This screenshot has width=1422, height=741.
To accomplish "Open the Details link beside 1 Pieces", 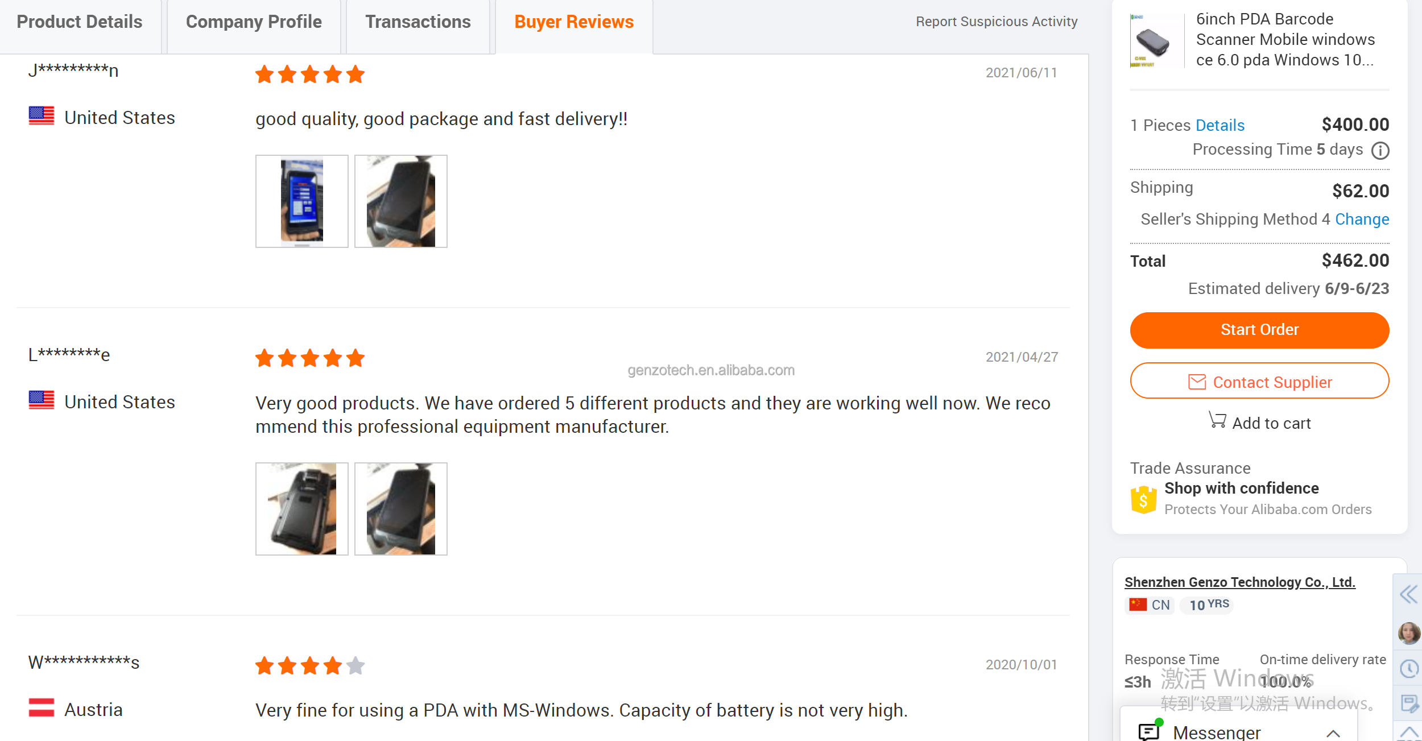I will click(x=1220, y=126).
